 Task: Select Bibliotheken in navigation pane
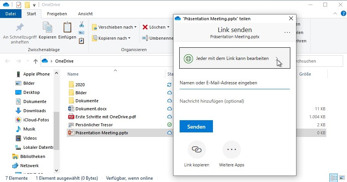[x=29, y=156]
